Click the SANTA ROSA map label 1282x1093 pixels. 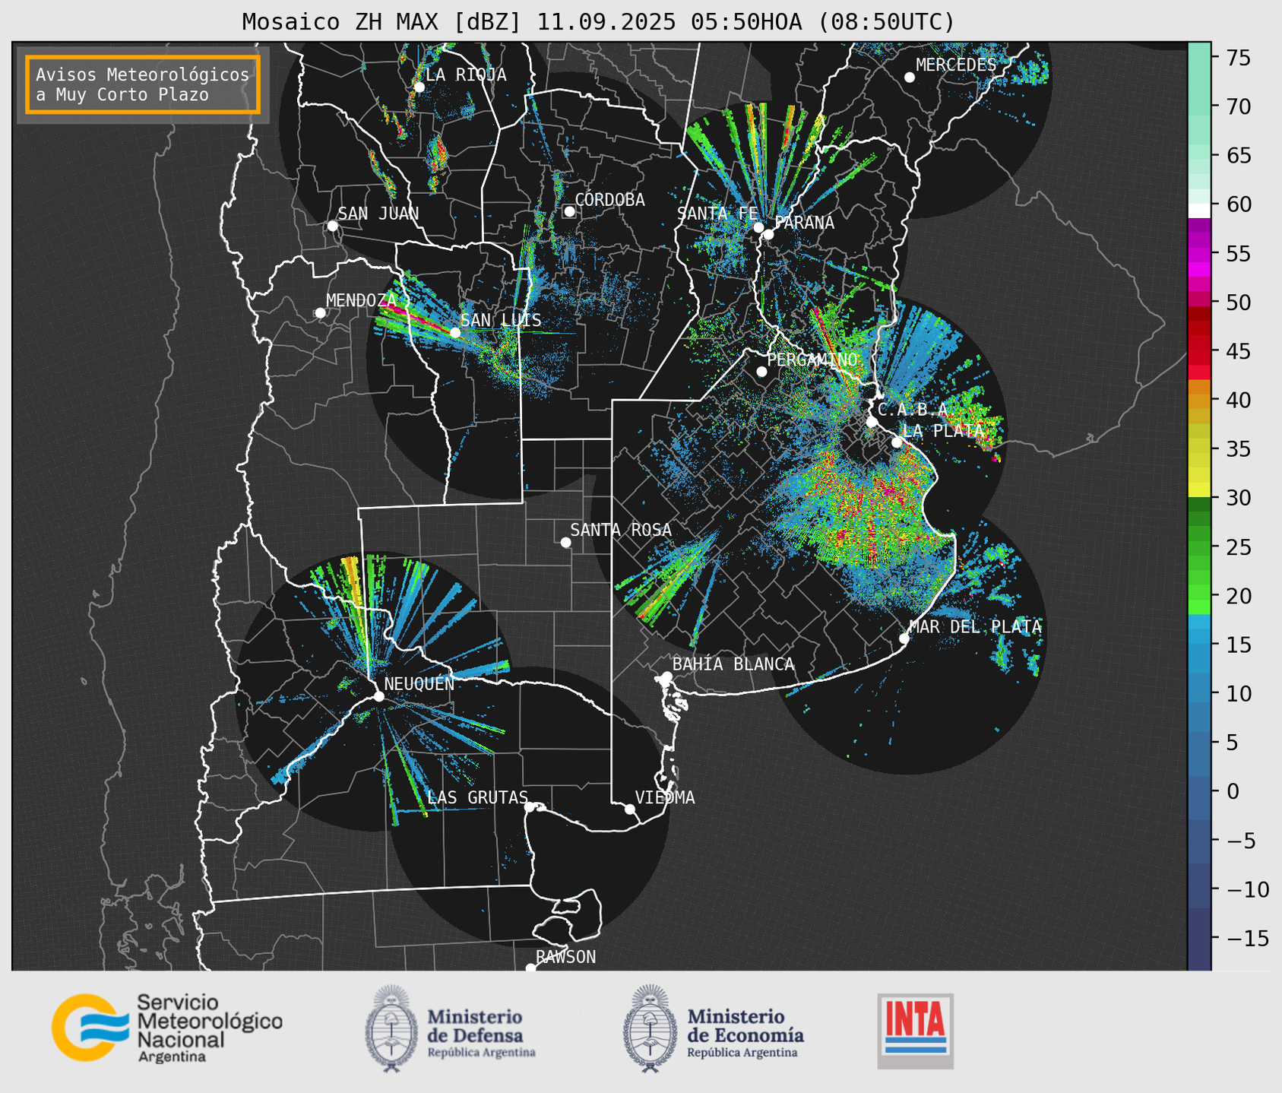(621, 530)
